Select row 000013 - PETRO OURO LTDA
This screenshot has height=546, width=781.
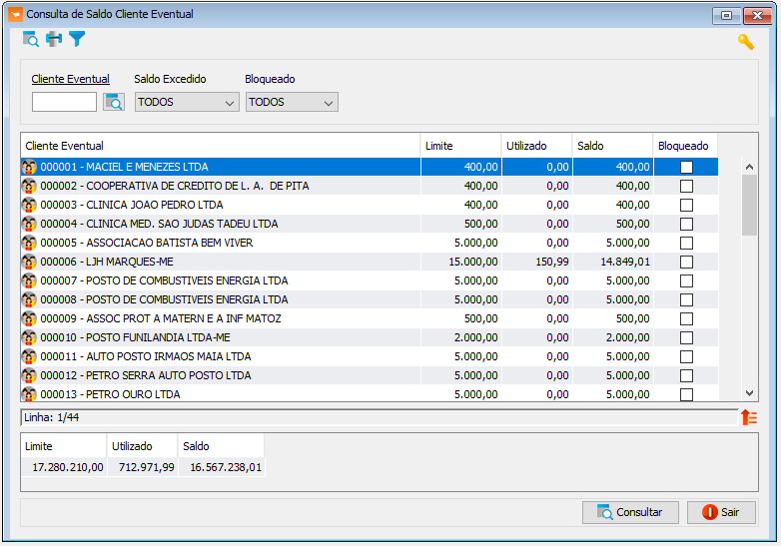[370, 394]
